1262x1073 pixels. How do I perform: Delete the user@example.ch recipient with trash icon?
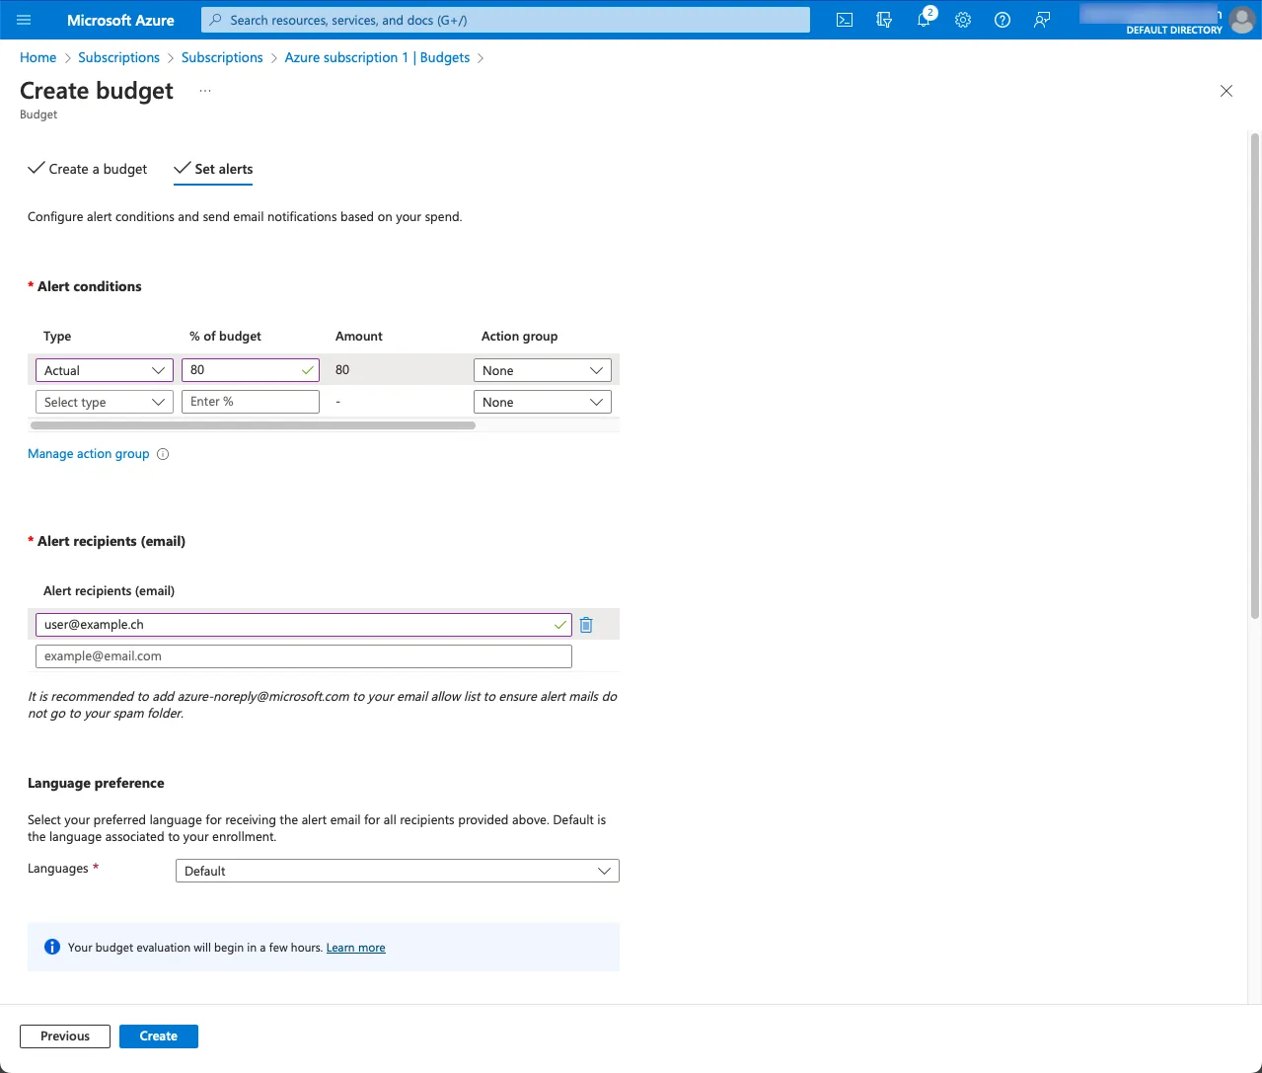pyautogui.click(x=586, y=625)
